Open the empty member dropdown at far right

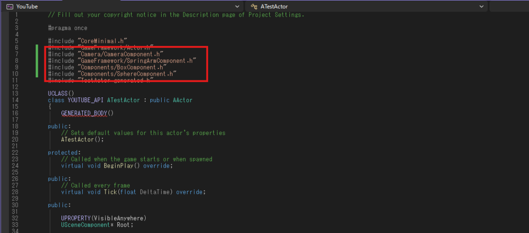pyautogui.click(x=509, y=6)
